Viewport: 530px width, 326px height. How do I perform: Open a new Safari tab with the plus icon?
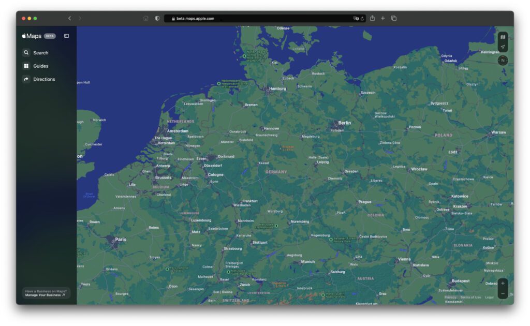[x=383, y=18]
